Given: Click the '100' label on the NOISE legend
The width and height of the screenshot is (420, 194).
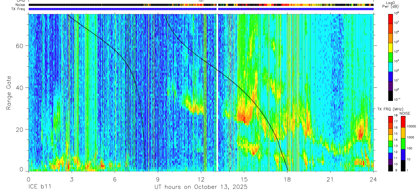Looking at the screenshot, I should tap(410, 148).
